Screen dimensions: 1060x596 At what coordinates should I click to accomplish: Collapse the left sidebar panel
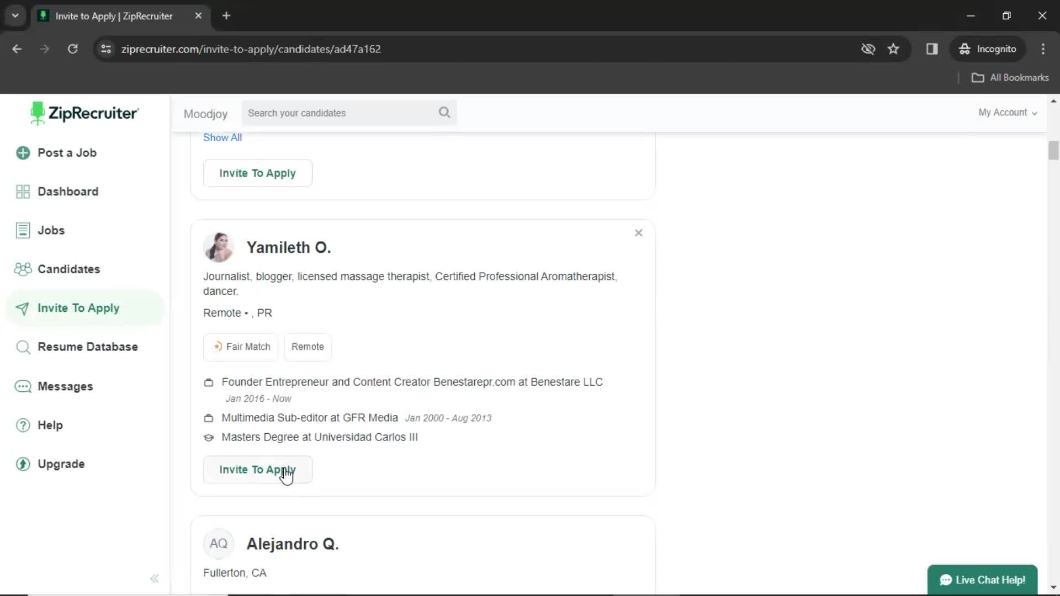pos(155,578)
